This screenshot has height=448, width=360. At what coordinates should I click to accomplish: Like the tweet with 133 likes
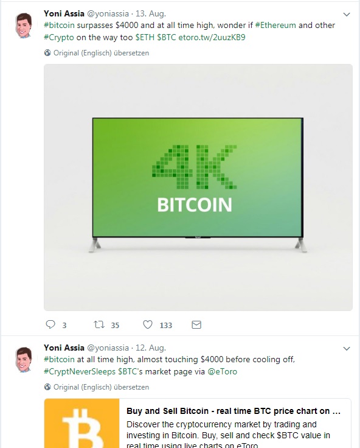click(148, 324)
